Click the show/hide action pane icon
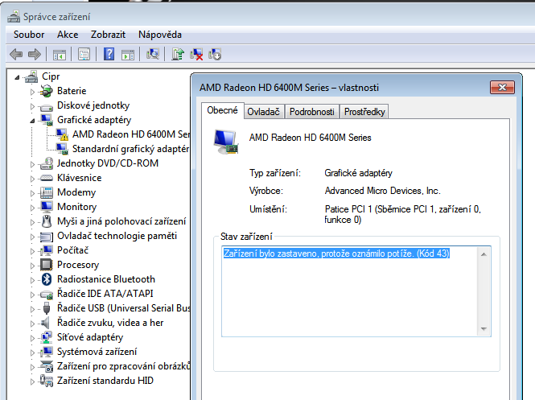The width and height of the screenshot is (535, 400). pyautogui.click(x=128, y=54)
